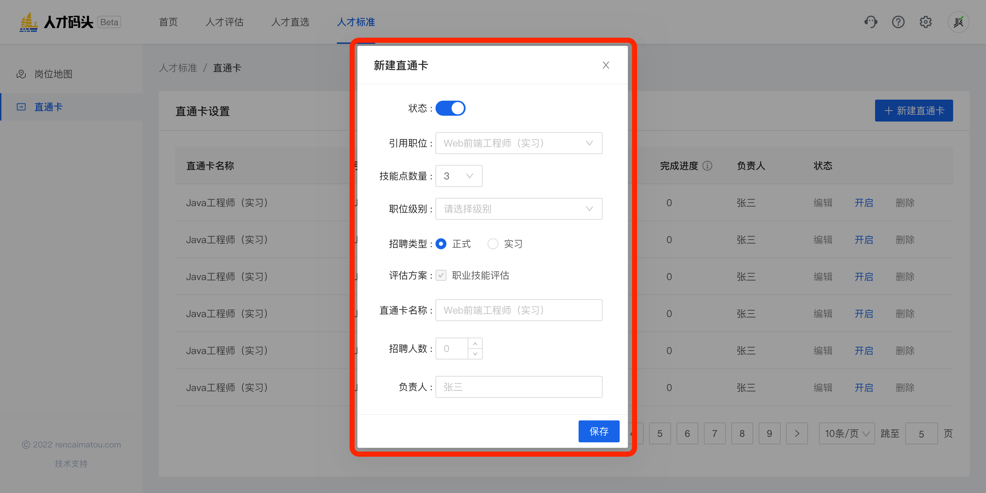Select the 实习 recruitment type radio
The image size is (986, 493).
click(x=493, y=244)
